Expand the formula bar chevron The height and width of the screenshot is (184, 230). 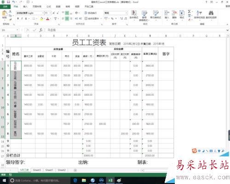point(228,30)
